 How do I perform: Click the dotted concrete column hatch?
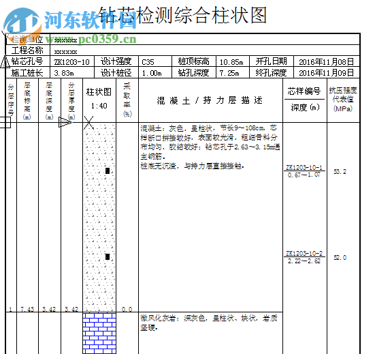pos(99,218)
